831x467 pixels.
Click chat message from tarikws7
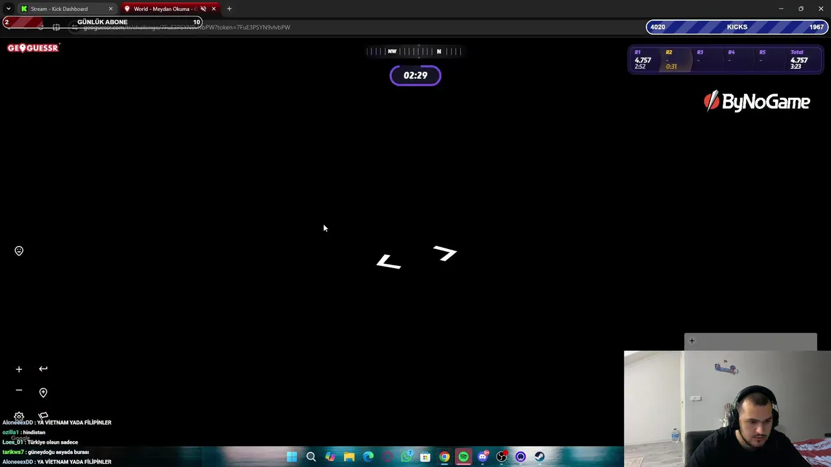click(x=45, y=452)
